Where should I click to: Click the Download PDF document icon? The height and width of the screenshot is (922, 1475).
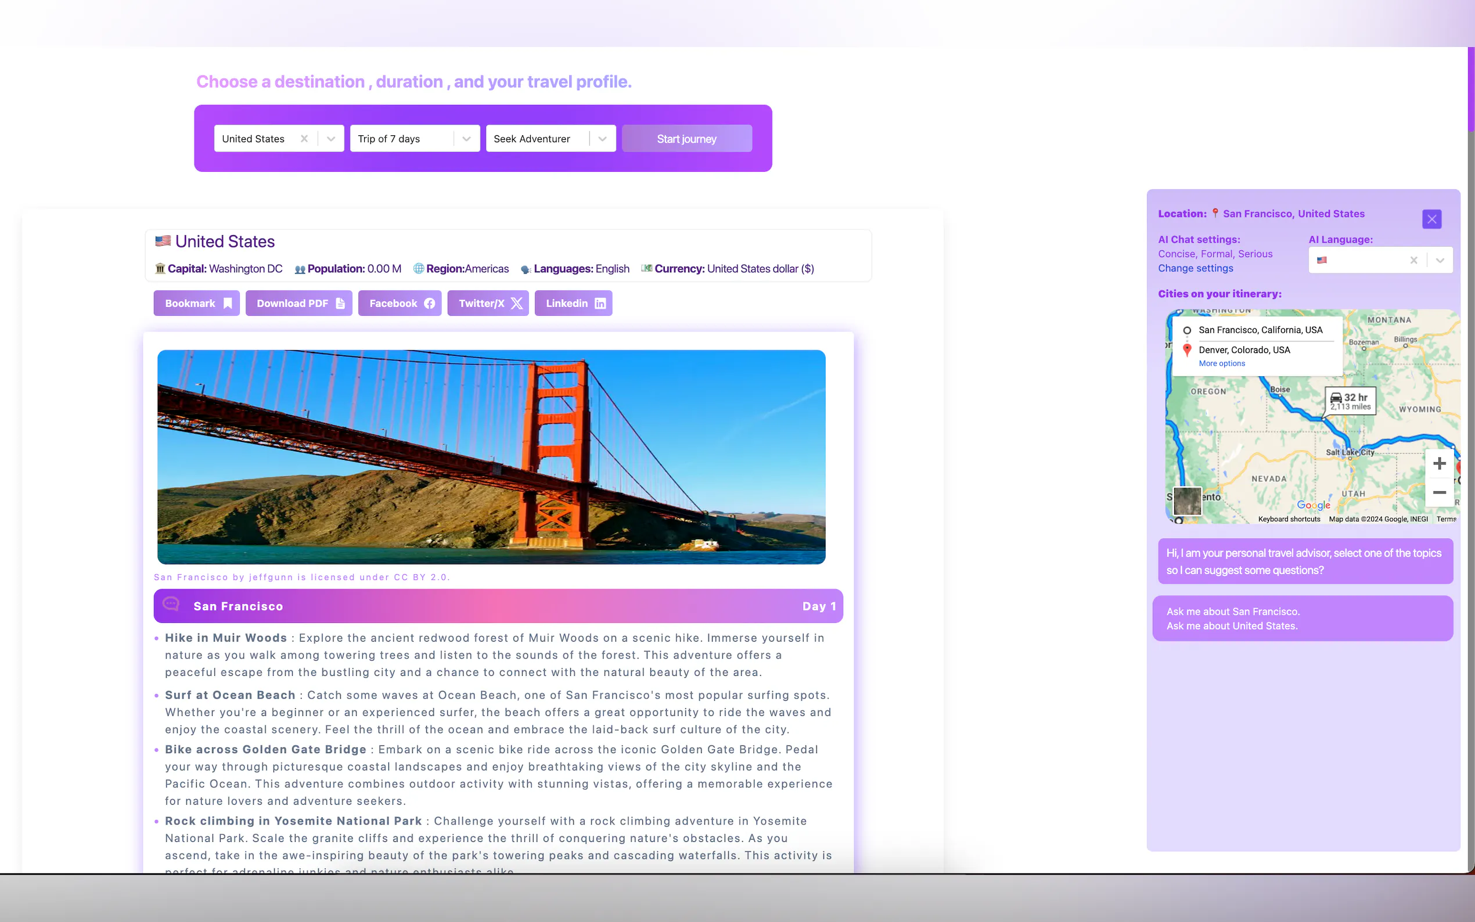coord(340,303)
